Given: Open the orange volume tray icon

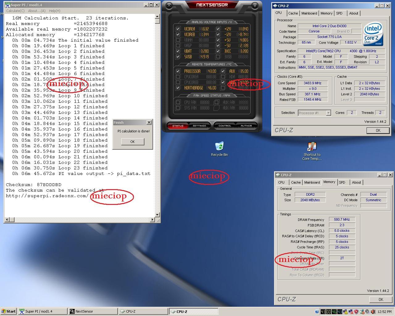Looking at the screenshot, I should [x=373, y=312].
